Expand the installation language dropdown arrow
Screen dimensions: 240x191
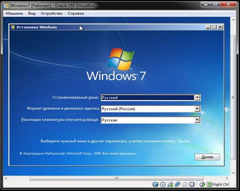[197, 97]
